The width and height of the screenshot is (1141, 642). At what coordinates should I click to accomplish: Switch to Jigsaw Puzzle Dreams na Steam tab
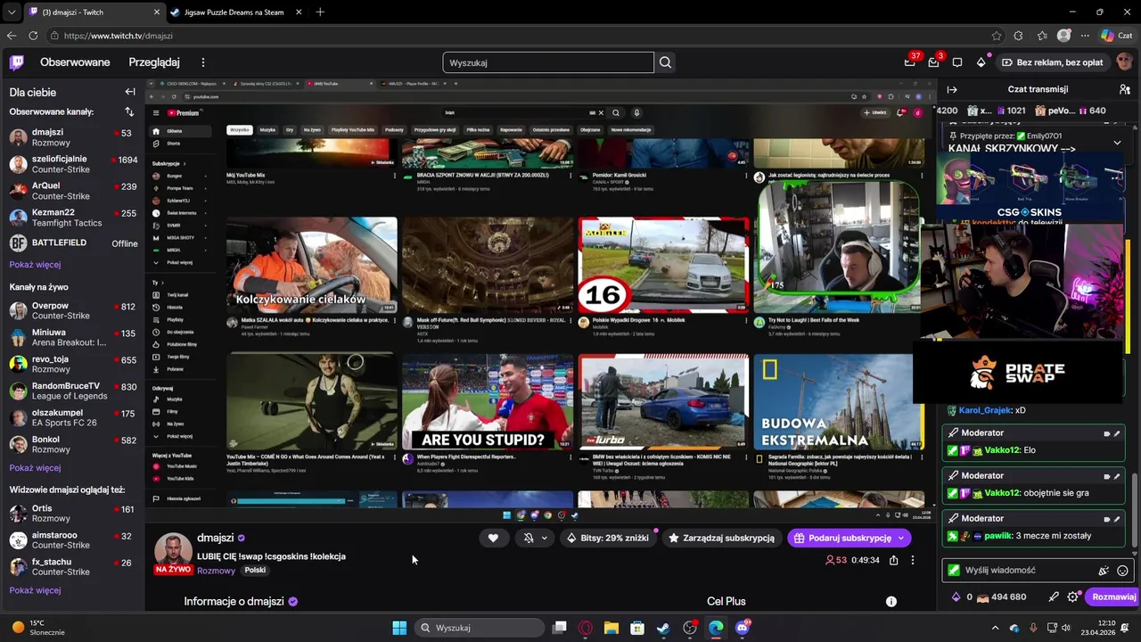[x=234, y=12]
